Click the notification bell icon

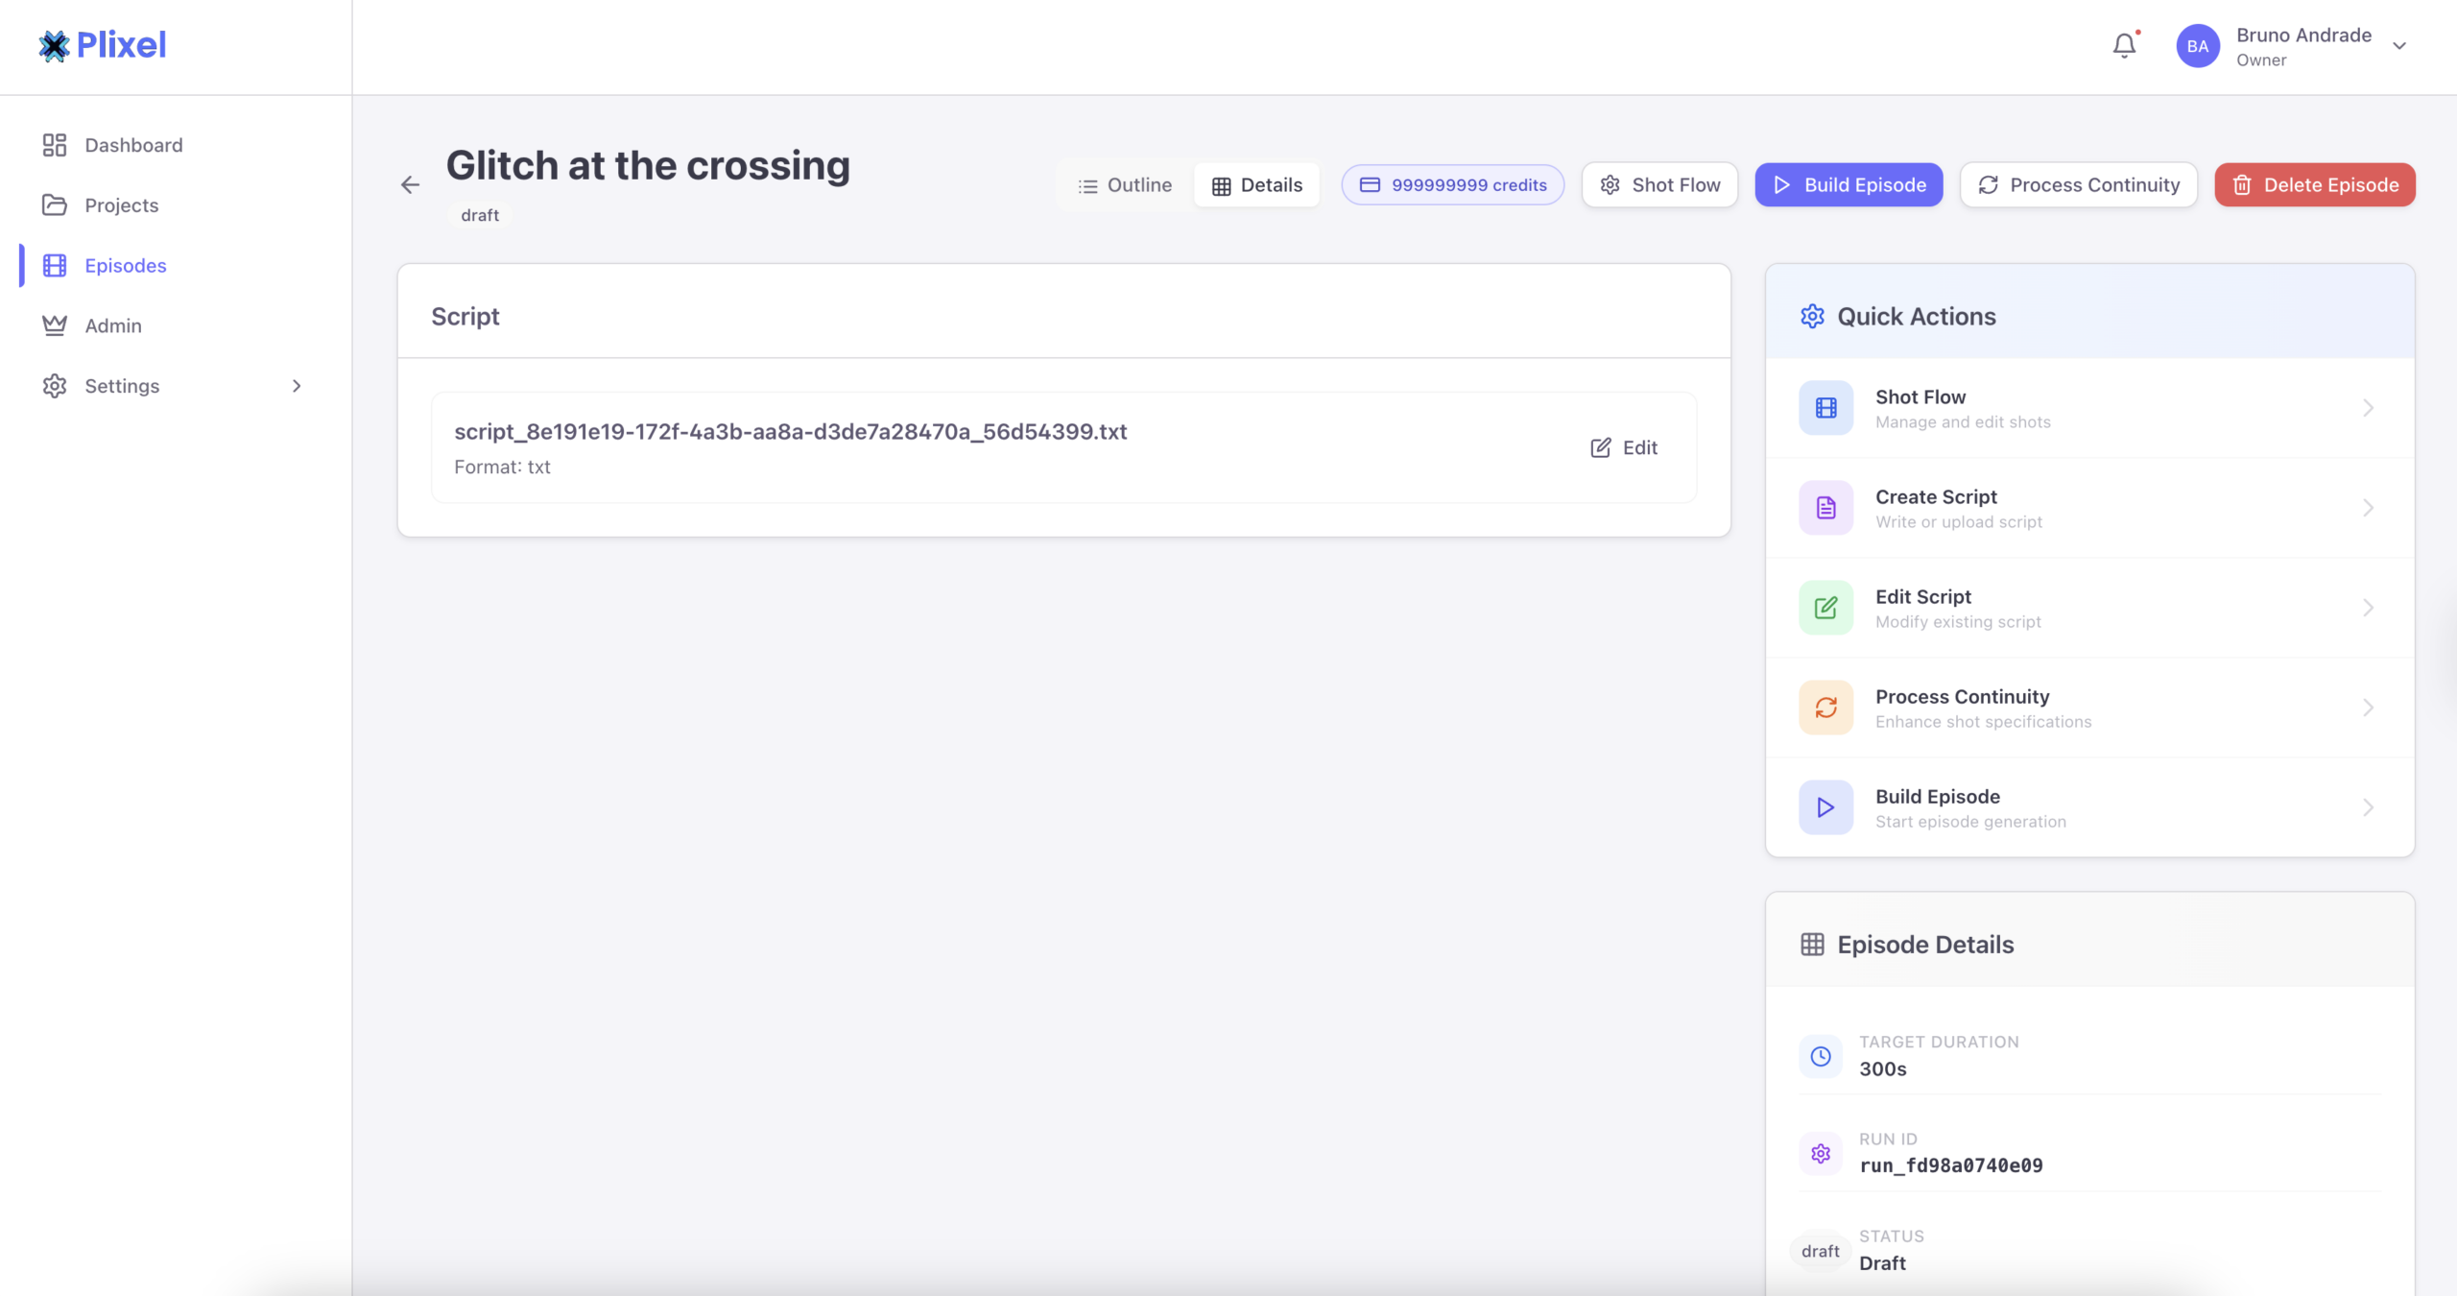pyautogui.click(x=2124, y=45)
